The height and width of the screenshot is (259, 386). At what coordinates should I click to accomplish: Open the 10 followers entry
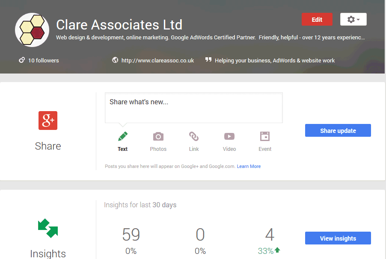[x=43, y=61]
